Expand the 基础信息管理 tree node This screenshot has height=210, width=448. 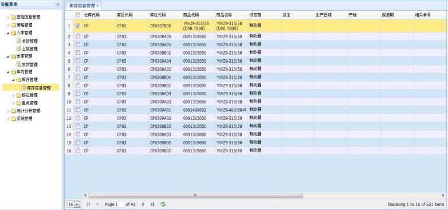point(8,17)
